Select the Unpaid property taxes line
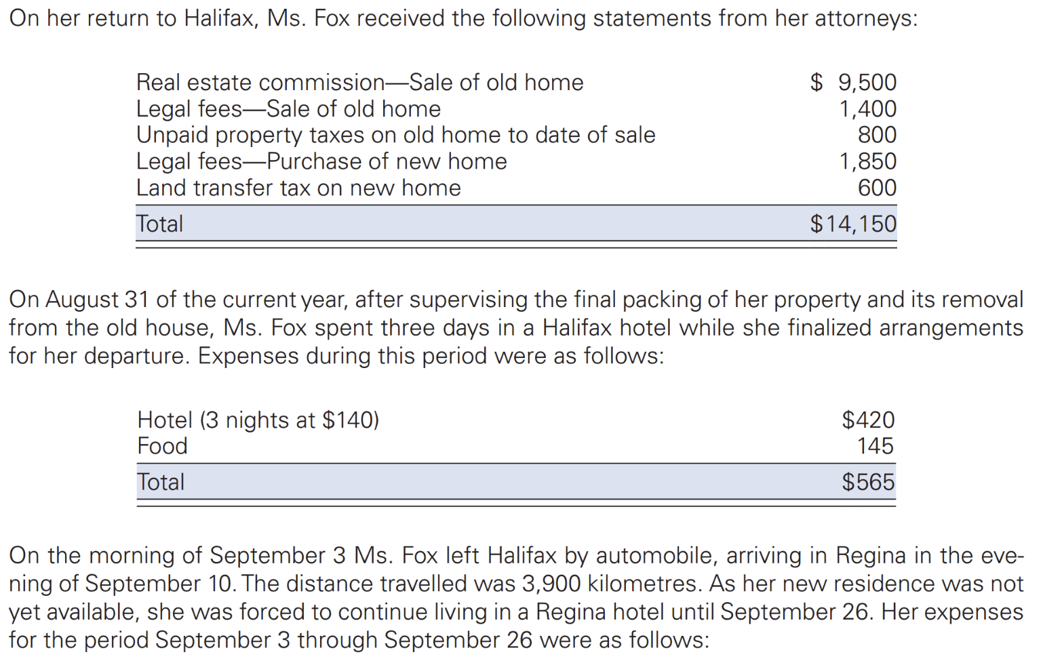The height and width of the screenshot is (667, 1043). (395, 136)
